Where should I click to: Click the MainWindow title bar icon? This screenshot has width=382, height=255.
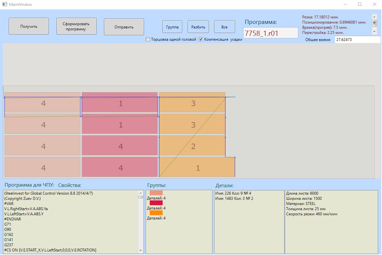click(x=5, y=5)
